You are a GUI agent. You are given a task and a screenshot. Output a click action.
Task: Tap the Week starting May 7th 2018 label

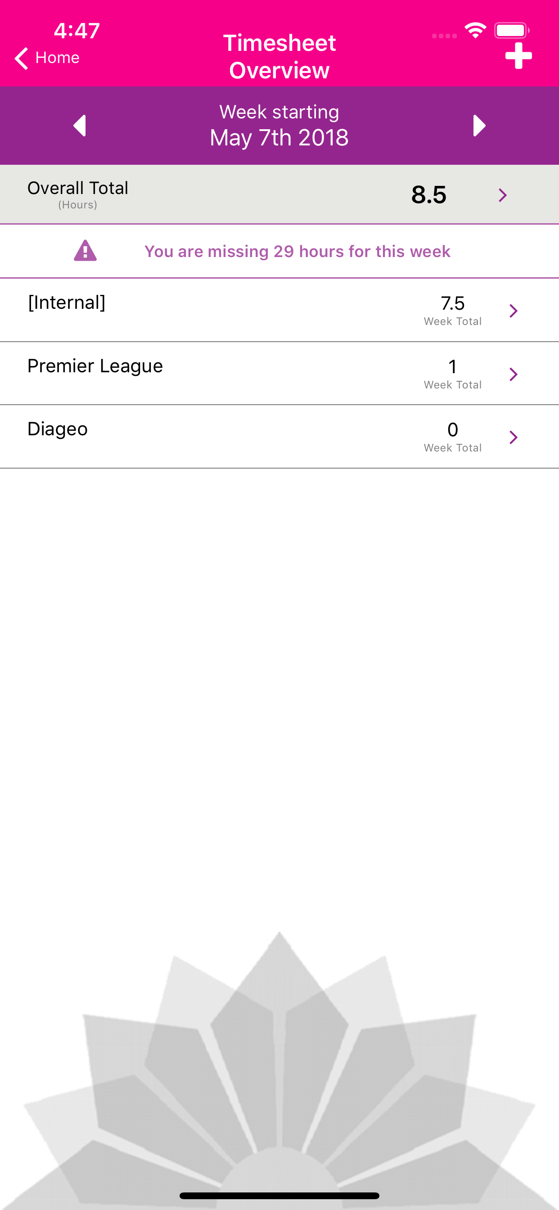coord(279,126)
